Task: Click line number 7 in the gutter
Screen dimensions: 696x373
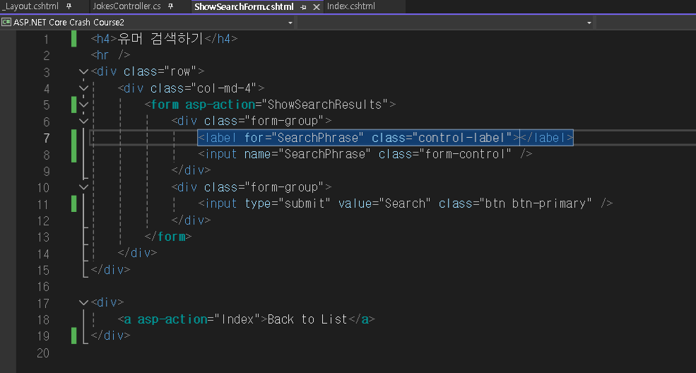Action: 47,138
